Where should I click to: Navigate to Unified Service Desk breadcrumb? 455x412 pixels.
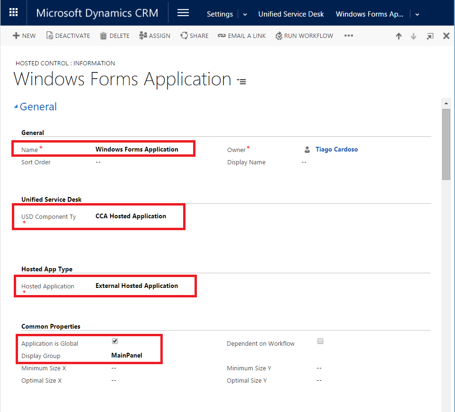pos(291,14)
